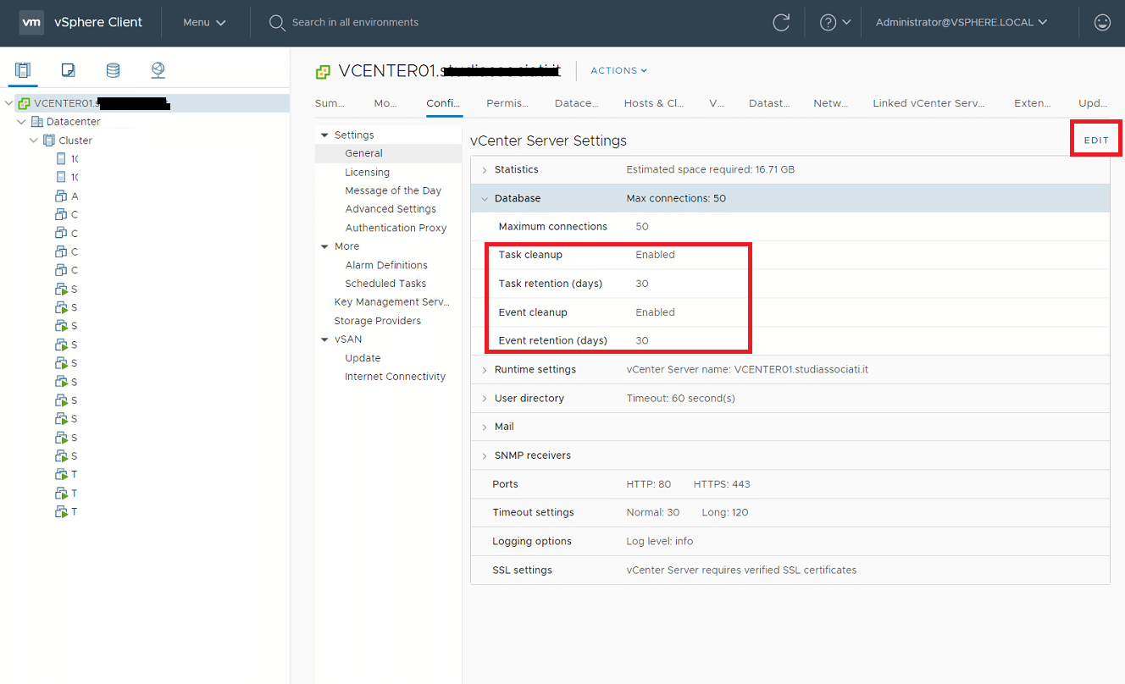
Task: Open Advanced Settings
Action: click(391, 209)
